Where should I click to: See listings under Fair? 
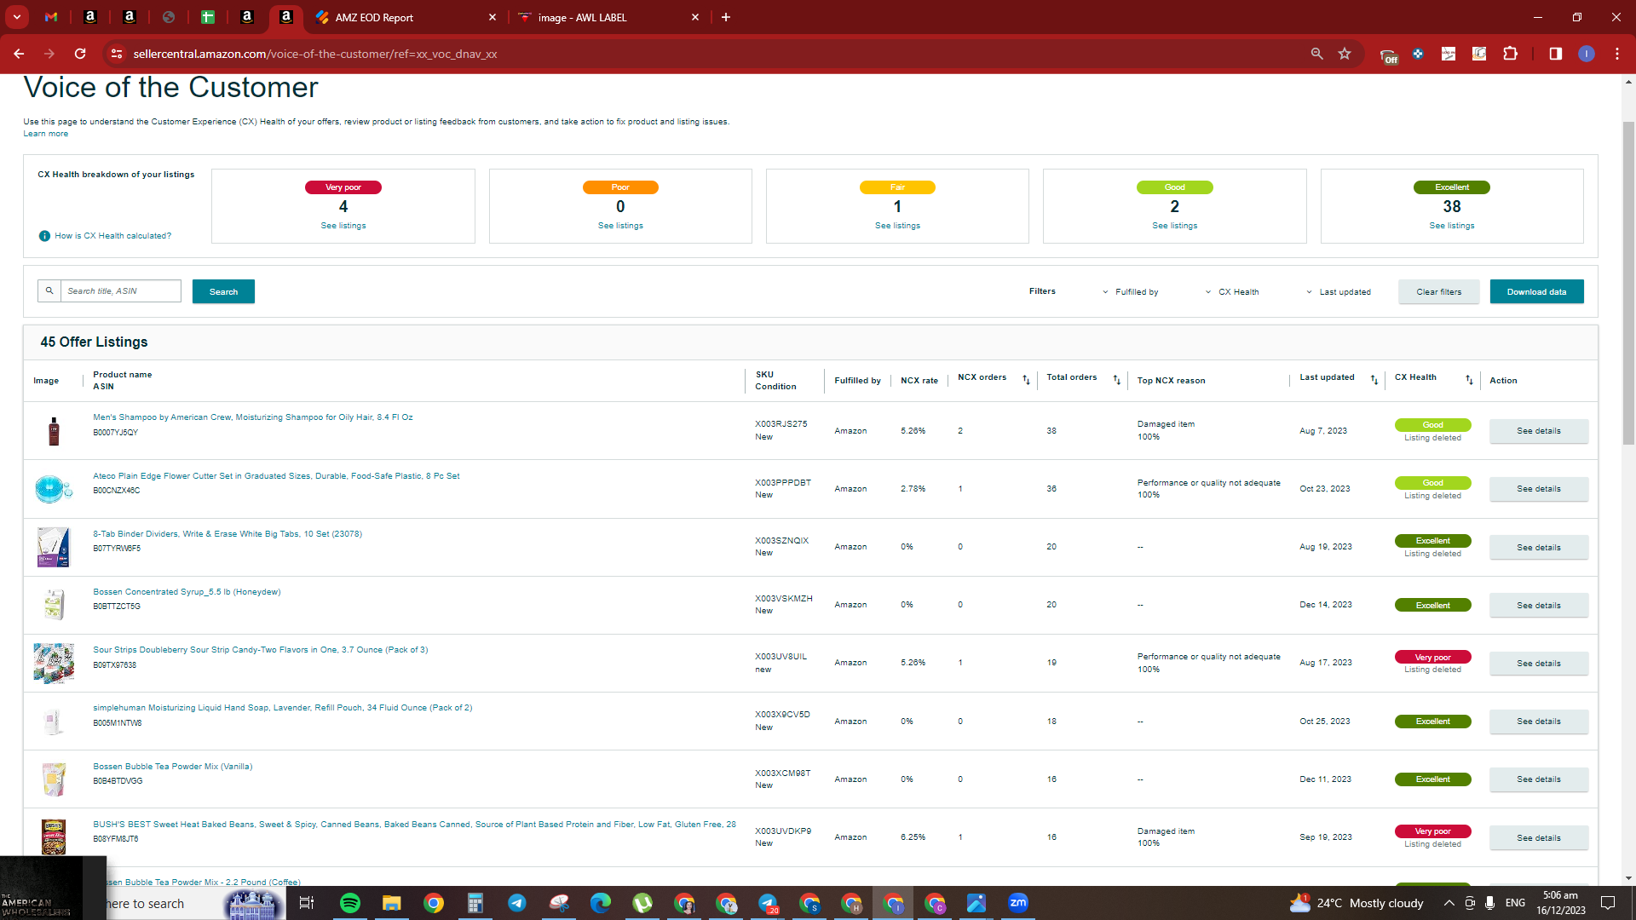(897, 226)
